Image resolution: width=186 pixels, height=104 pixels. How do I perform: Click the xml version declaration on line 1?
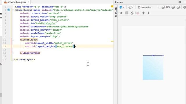pos(40,7)
